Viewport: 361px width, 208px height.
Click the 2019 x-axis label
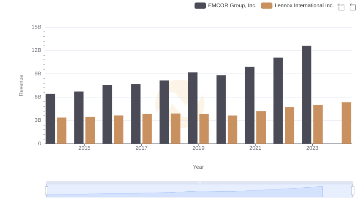pyautogui.click(x=198, y=148)
